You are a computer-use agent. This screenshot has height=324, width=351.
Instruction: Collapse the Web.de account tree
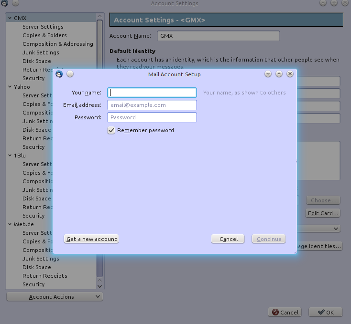pos(10,224)
